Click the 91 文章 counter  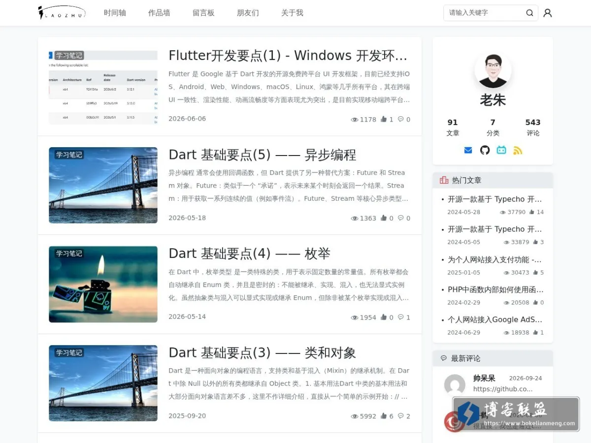[x=453, y=127]
